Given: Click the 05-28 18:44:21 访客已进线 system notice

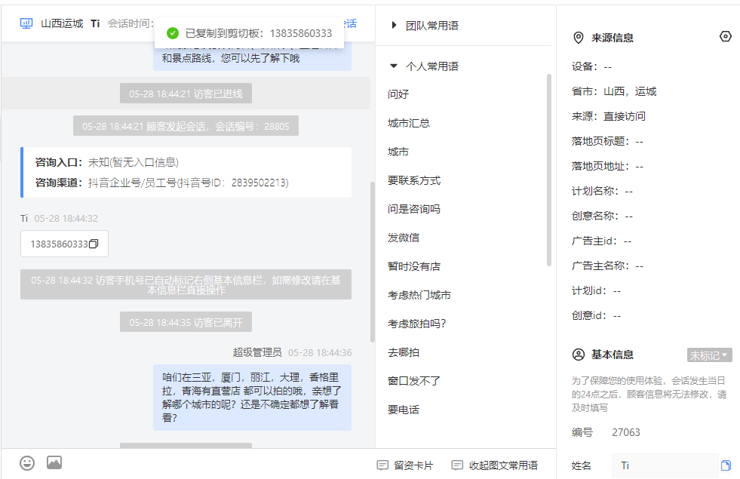Looking at the screenshot, I should [x=186, y=94].
